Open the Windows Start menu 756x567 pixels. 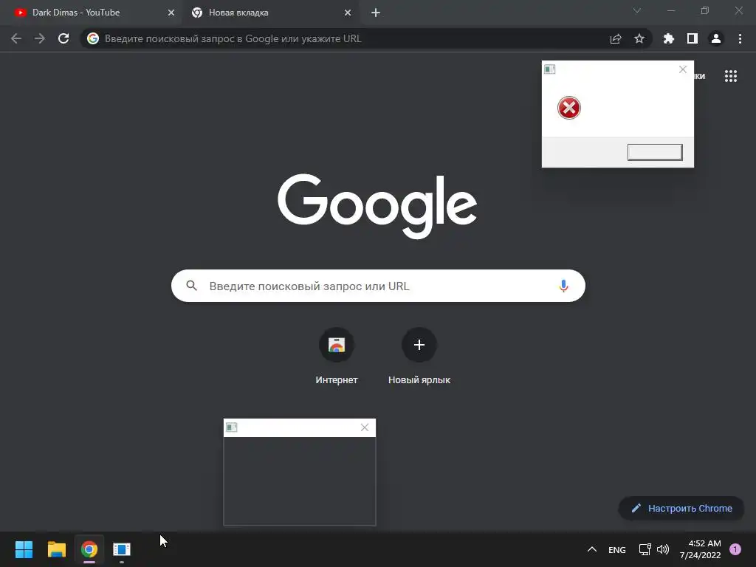[x=24, y=549]
